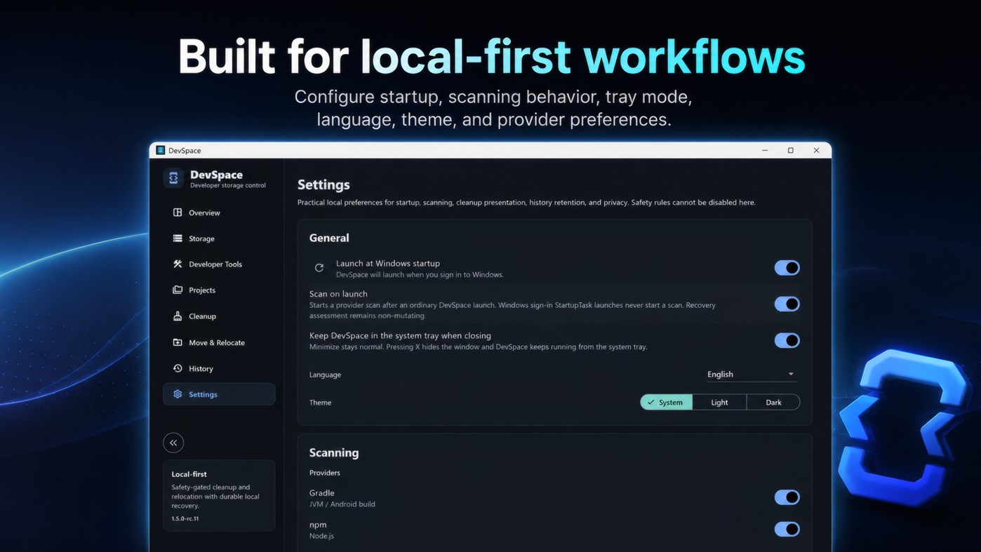The height and width of the screenshot is (552, 981).
Task: Click the Projects folder icon
Action: click(178, 290)
